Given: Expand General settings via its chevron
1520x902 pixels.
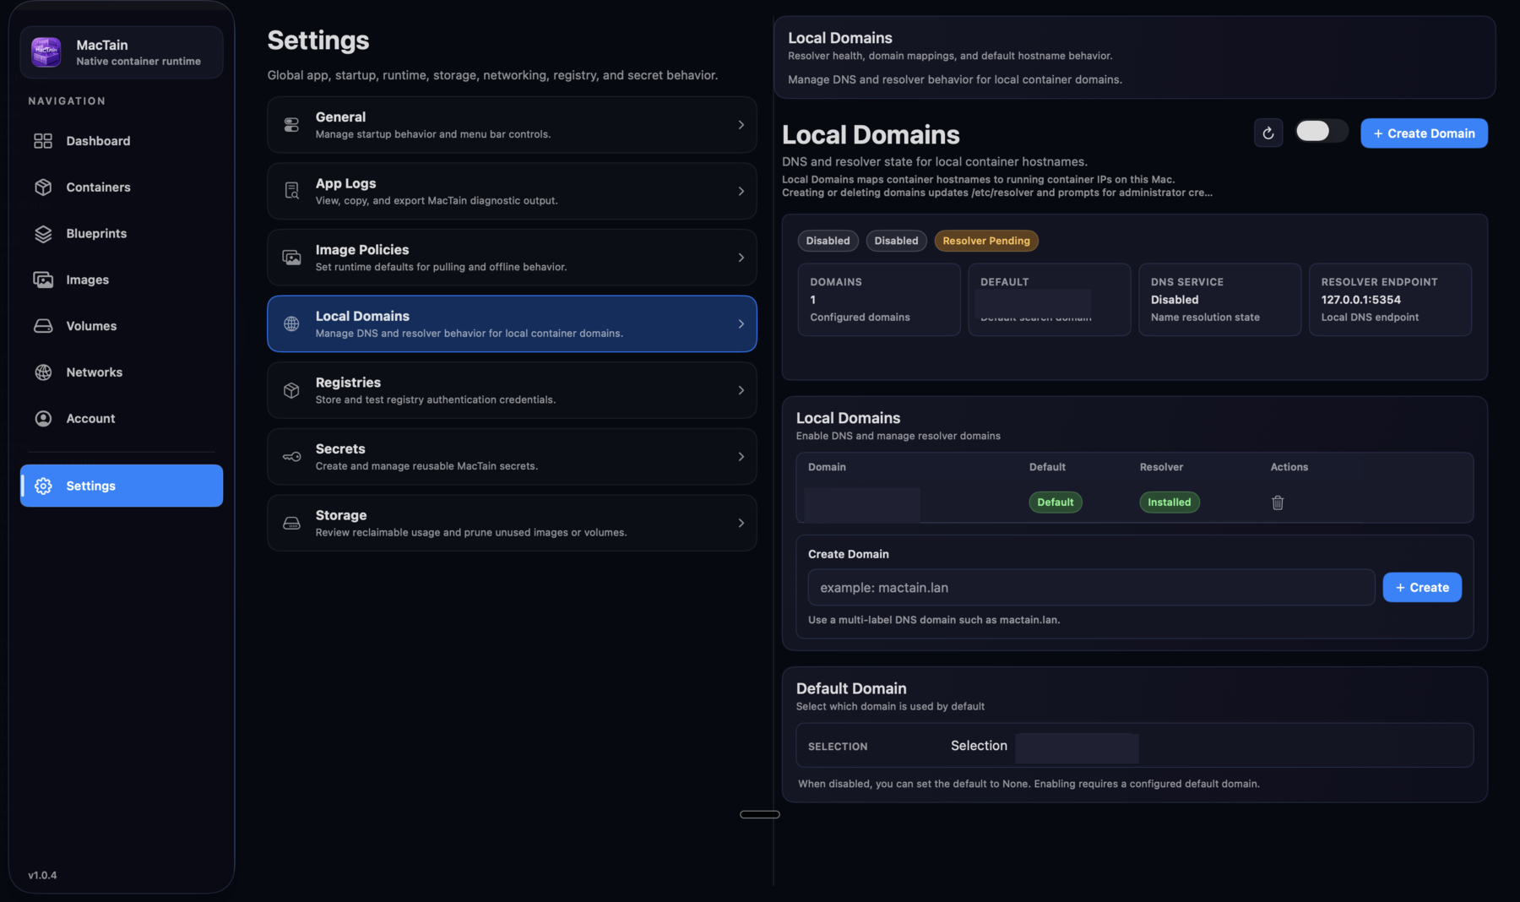Looking at the screenshot, I should [x=741, y=125].
